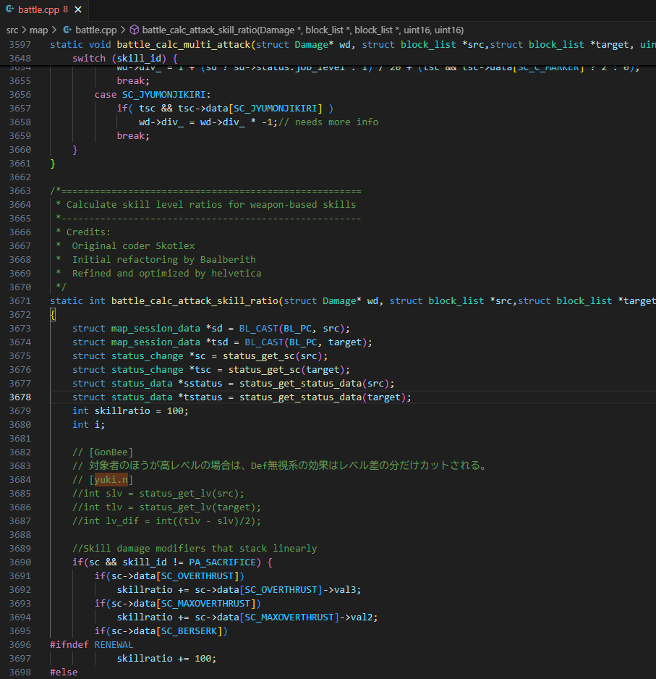Click the C++ file icon in the tab
The height and width of the screenshot is (679, 656).
(9, 10)
